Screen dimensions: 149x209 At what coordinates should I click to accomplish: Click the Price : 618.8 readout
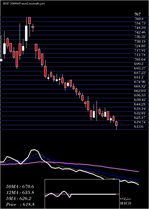click(20, 205)
